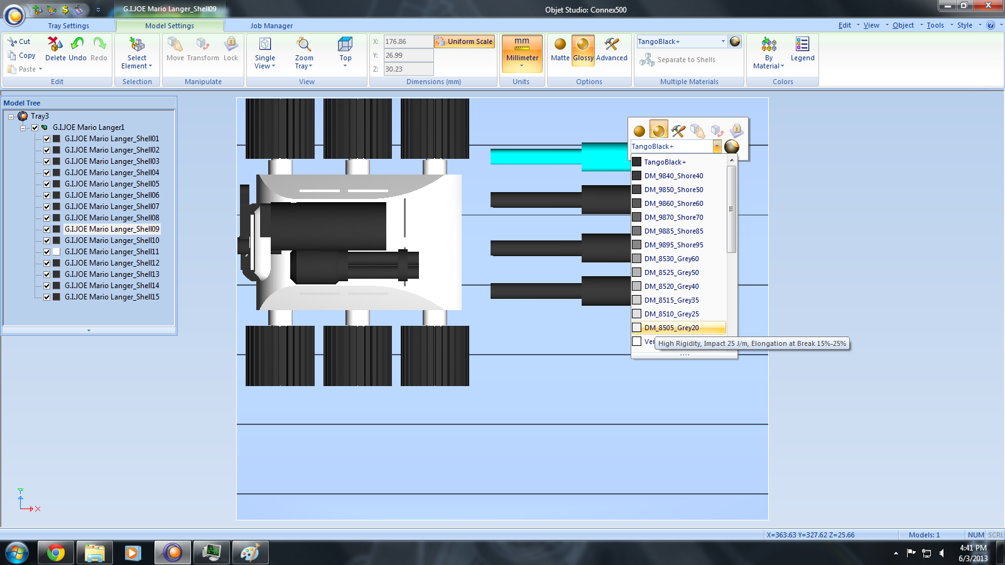The image size is (1005, 565).
Task: Click sphere icon beside floating material dropdown
Action: pos(732,146)
